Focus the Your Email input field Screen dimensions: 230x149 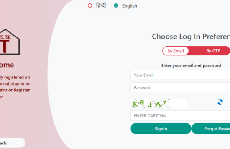pos(180,75)
